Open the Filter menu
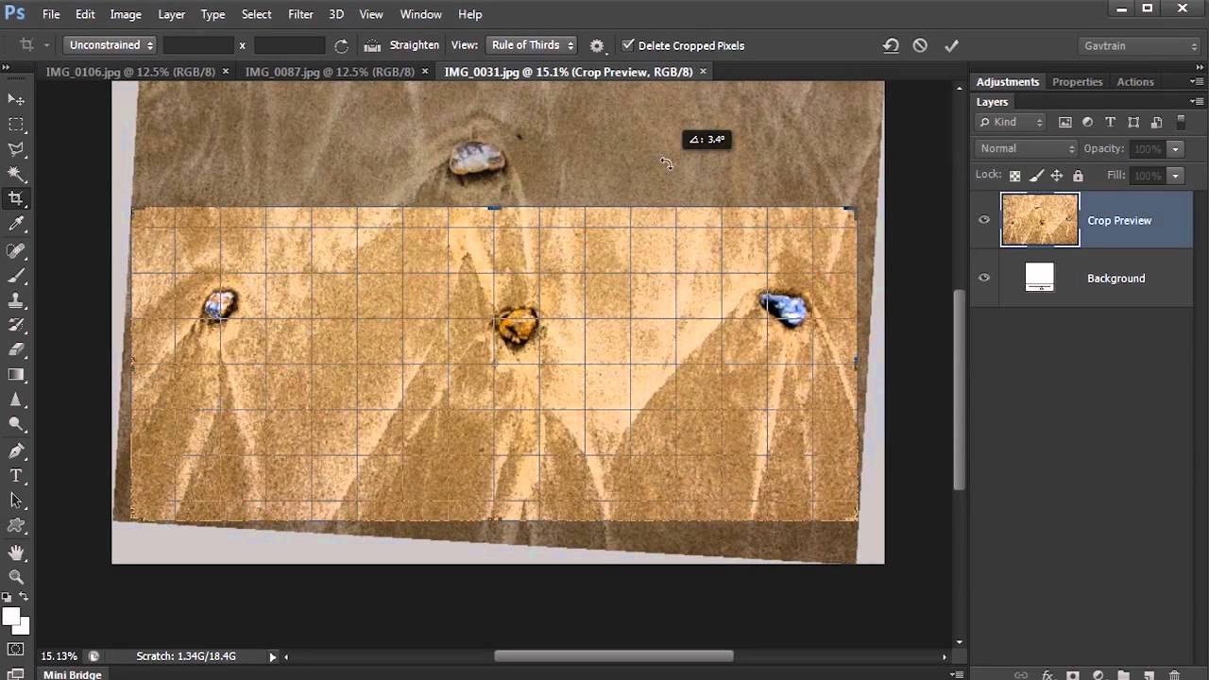The image size is (1209, 680). (300, 14)
